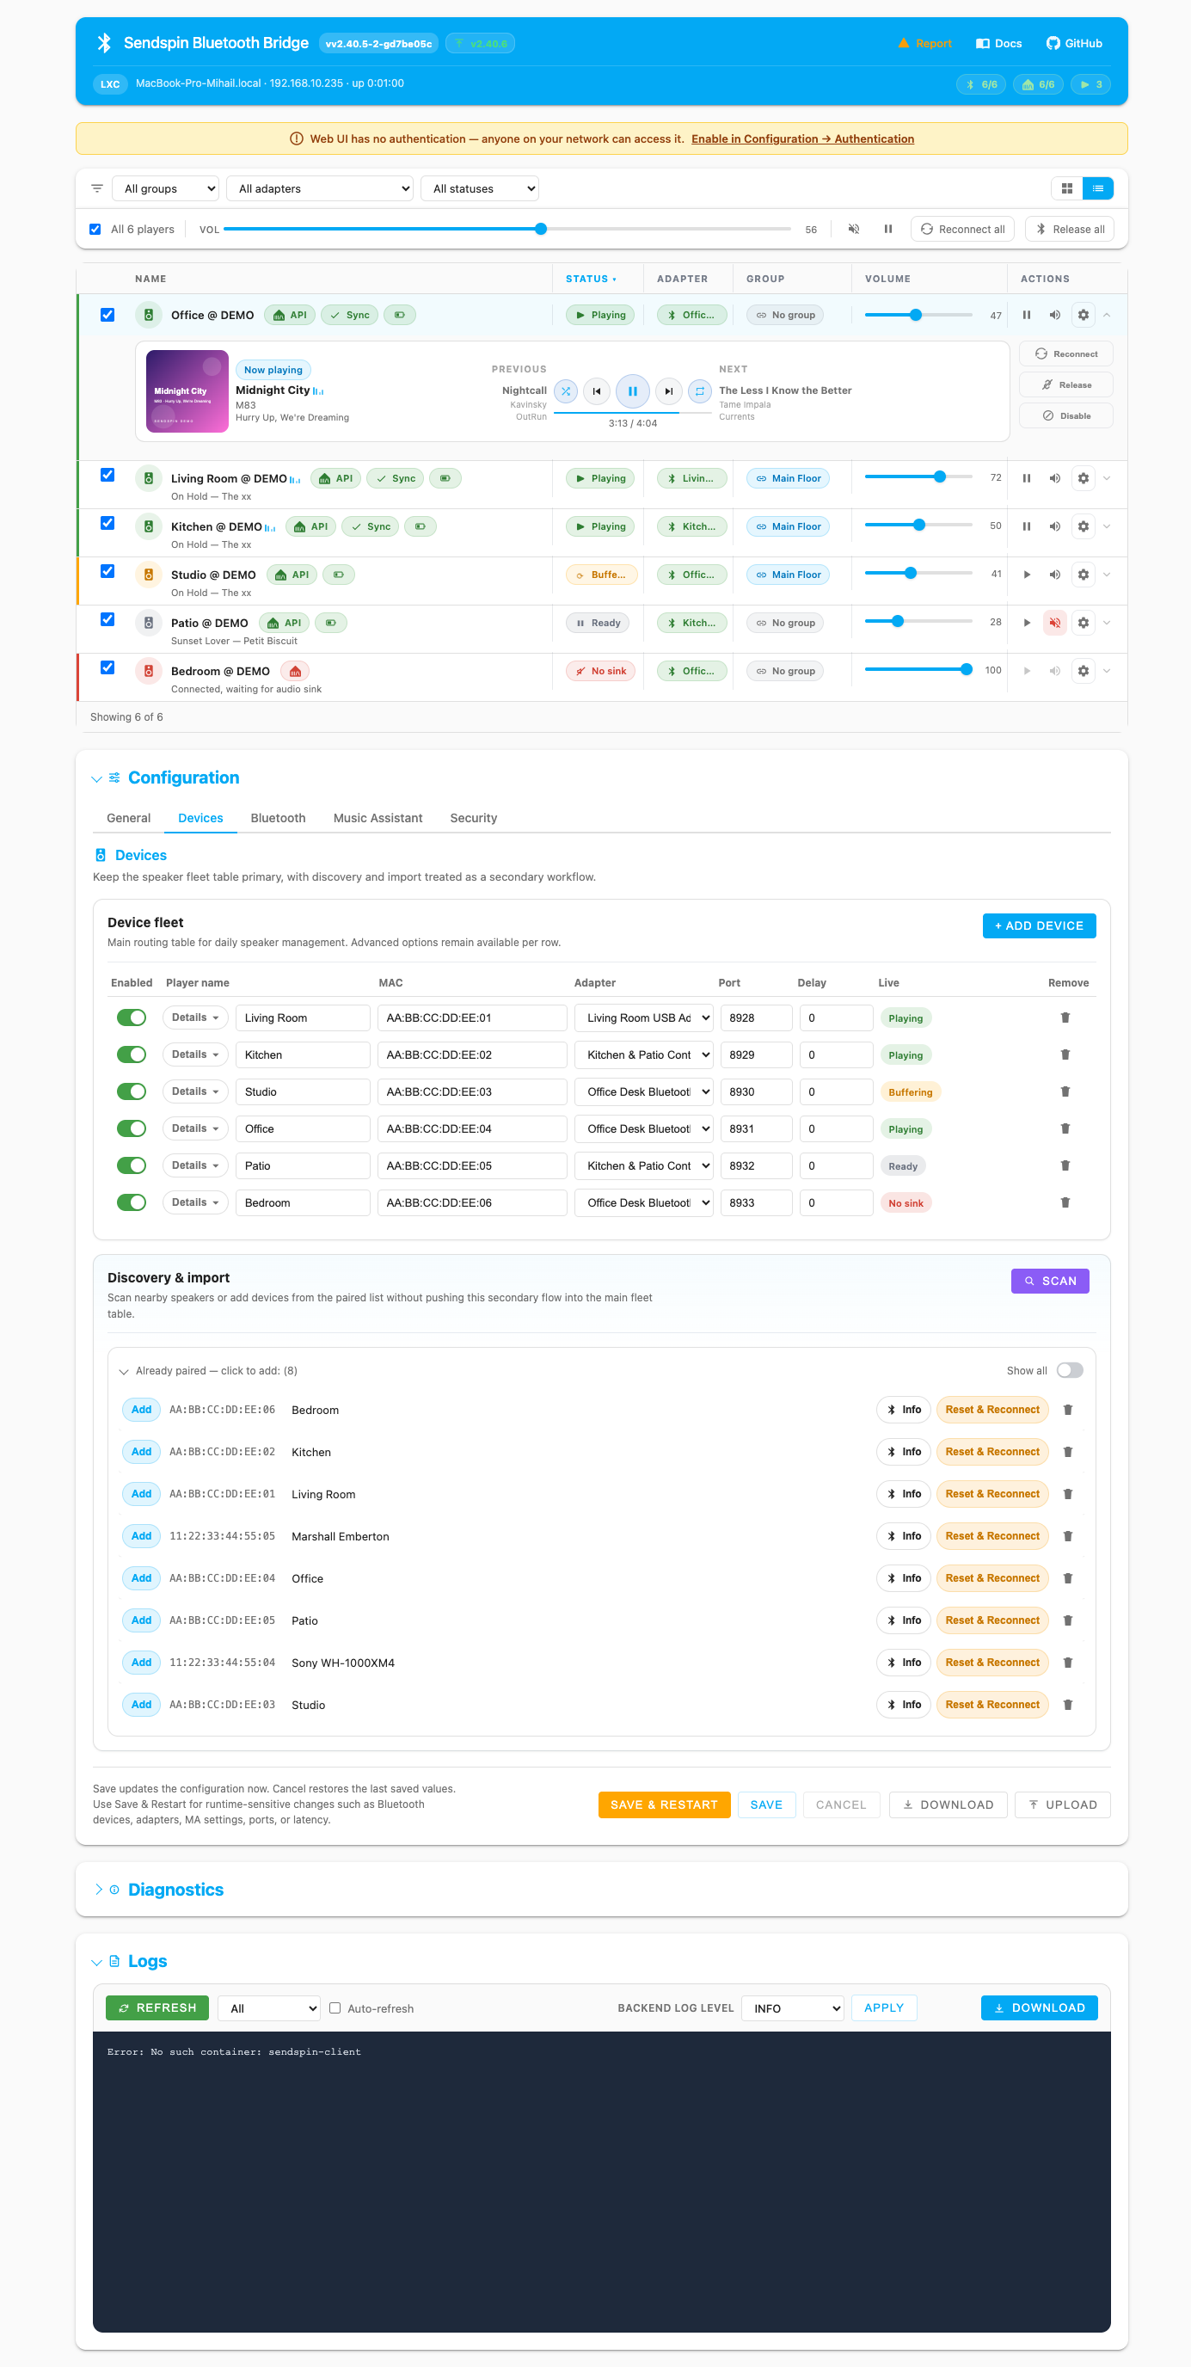Uncheck the Office @ DEMO row checkbox
The image size is (1191, 2367).
107,314
